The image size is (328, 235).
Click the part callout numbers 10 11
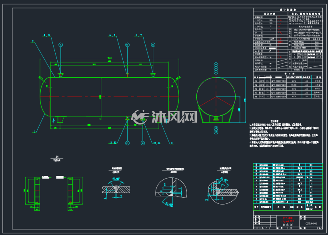[x=157, y=143]
